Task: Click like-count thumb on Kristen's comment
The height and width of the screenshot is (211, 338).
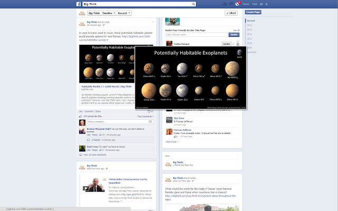Action: tap(101, 135)
